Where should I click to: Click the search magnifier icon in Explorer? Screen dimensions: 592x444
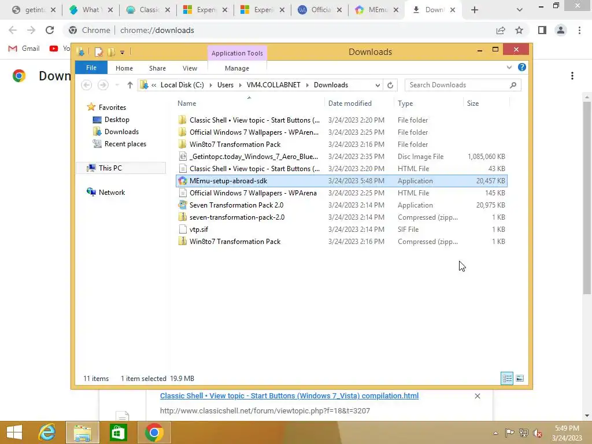[513, 85]
